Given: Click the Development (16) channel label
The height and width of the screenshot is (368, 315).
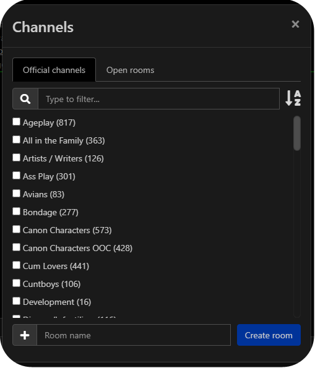Looking at the screenshot, I should (57, 302).
